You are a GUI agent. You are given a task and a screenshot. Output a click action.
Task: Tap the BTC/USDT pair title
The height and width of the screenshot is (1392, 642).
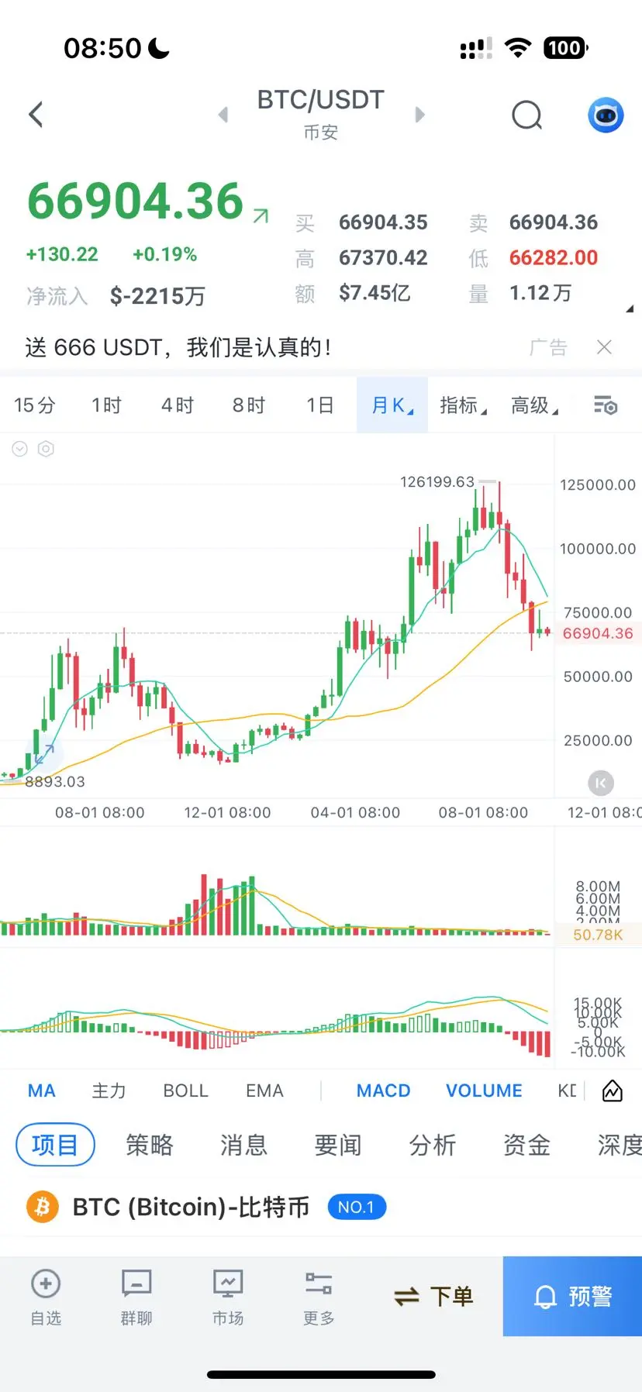(320, 100)
